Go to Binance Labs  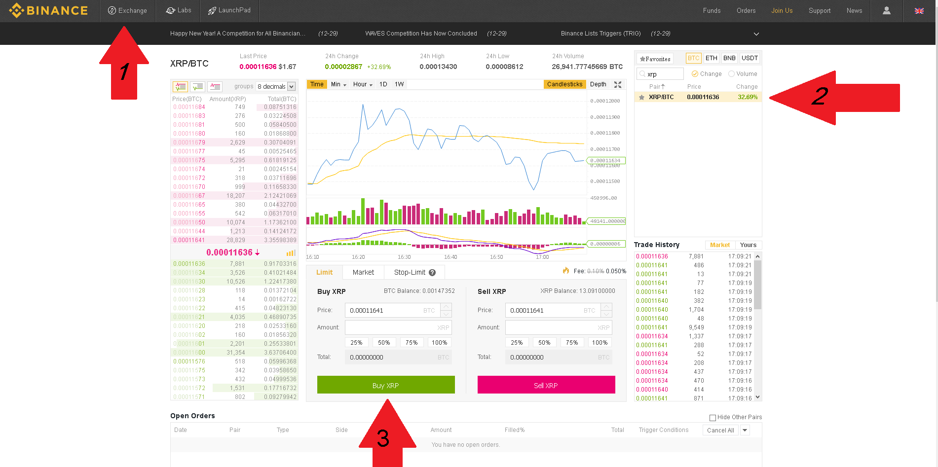click(178, 10)
